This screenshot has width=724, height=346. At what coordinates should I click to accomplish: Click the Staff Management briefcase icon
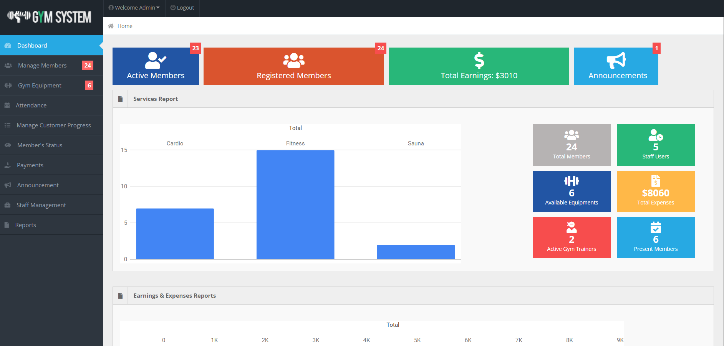(x=7, y=205)
